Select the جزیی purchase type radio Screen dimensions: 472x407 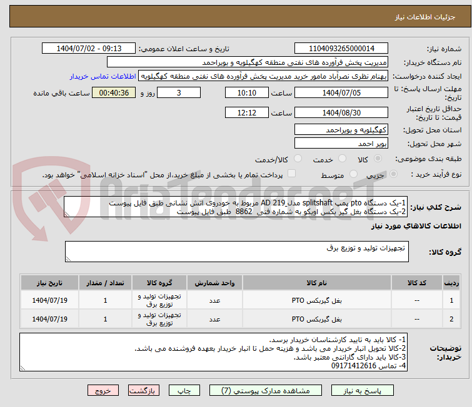coord(393,174)
